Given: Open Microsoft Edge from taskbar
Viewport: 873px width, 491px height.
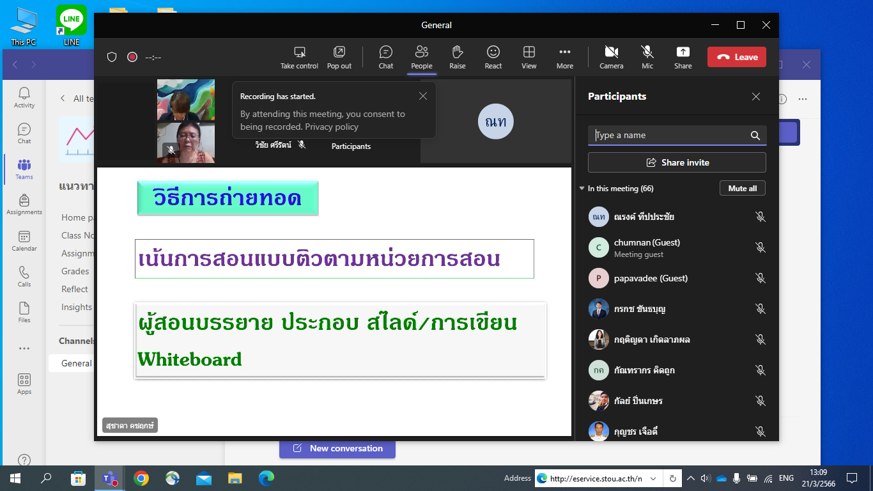Looking at the screenshot, I should pyautogui.click(x=267, y=478).
